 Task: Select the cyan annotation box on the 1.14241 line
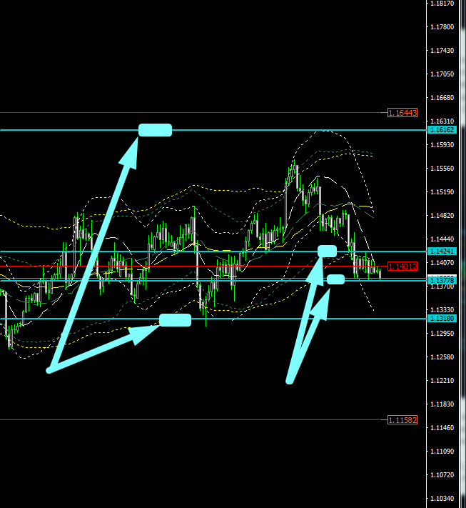(327, 251)
